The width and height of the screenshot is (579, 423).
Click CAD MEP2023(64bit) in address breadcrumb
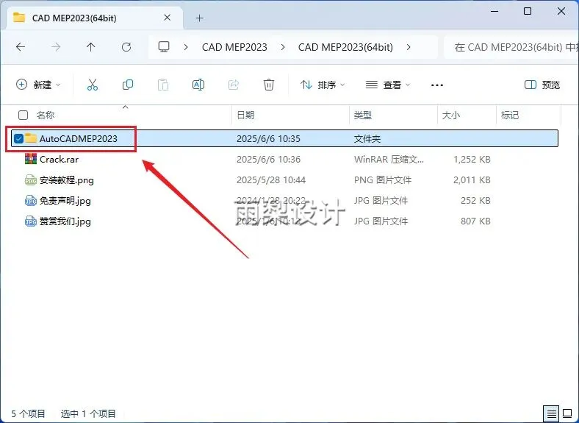point(345,47)
